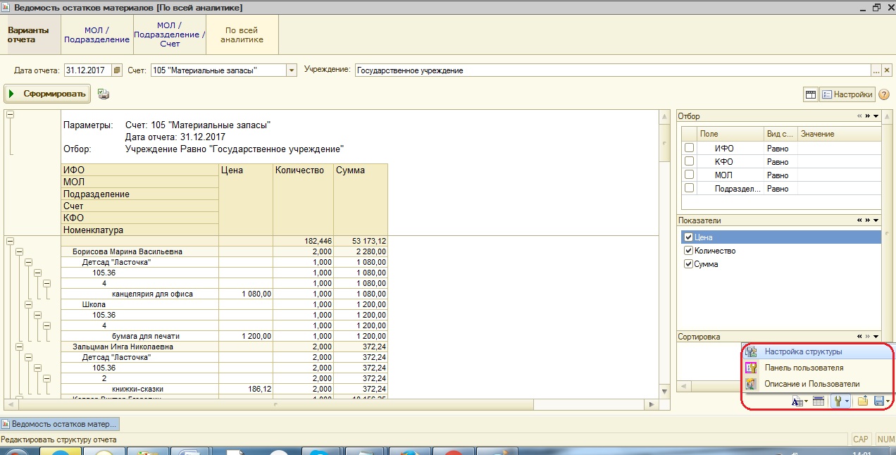
Task: Click the text format icon in bottom toolbar
Action: coord(797,401)
